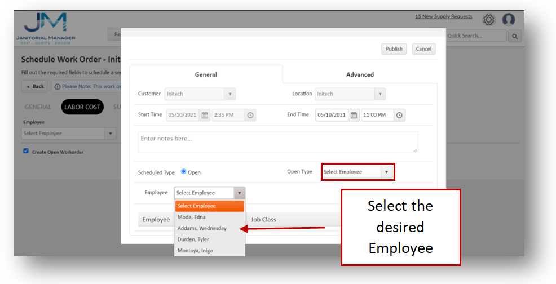Open Start Time clock picker
This screenshot has width=556, height=284.
point(251,115)
